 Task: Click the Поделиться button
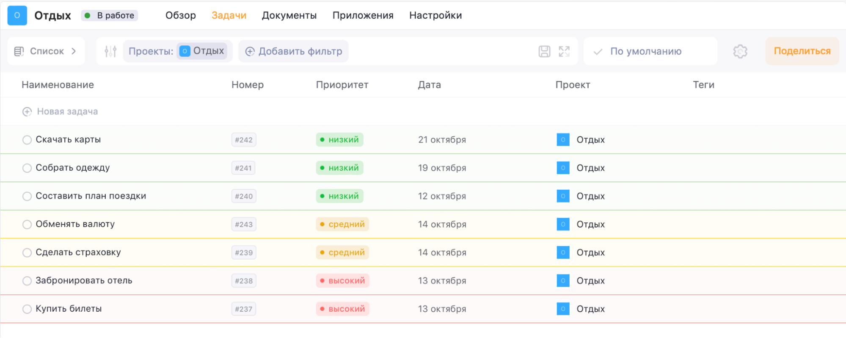(x=802, y=51)
